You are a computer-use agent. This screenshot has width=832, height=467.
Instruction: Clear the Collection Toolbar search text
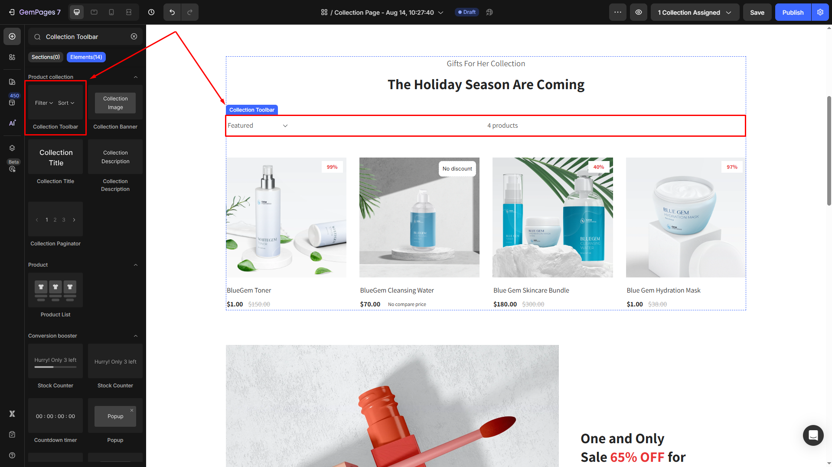pyautogui.click(x=134, y=37)
